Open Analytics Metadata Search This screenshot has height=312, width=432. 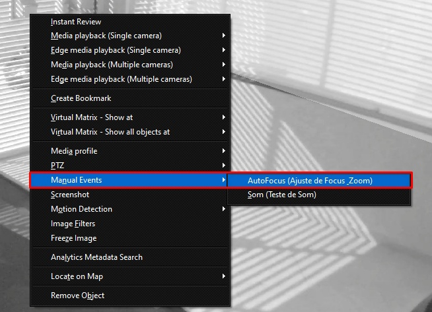pos(130,257)
